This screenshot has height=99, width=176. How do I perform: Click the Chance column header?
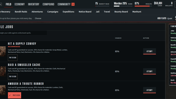point(118,38)
